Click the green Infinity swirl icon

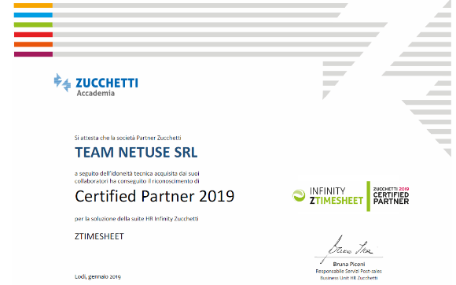pyautogui.click(x=299, y=195)
